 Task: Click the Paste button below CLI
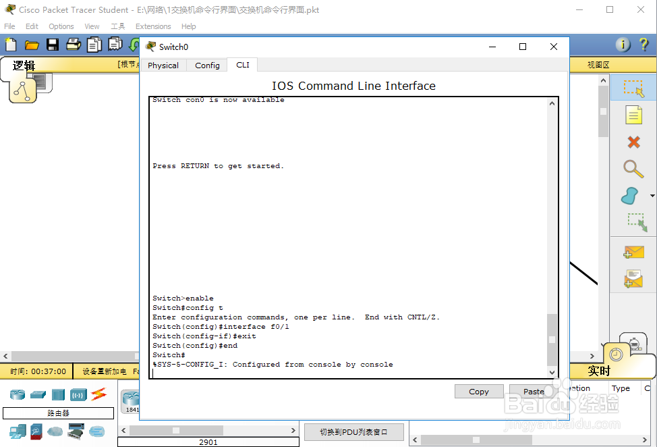click(x=534, y=391)
